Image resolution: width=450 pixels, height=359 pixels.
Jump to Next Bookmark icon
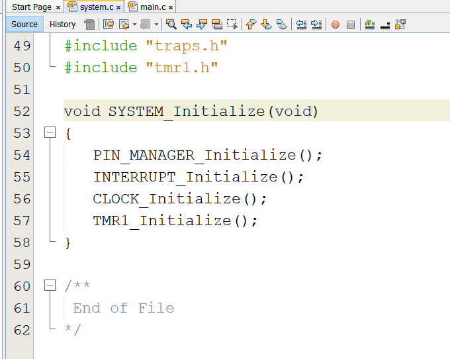(267, 25)
